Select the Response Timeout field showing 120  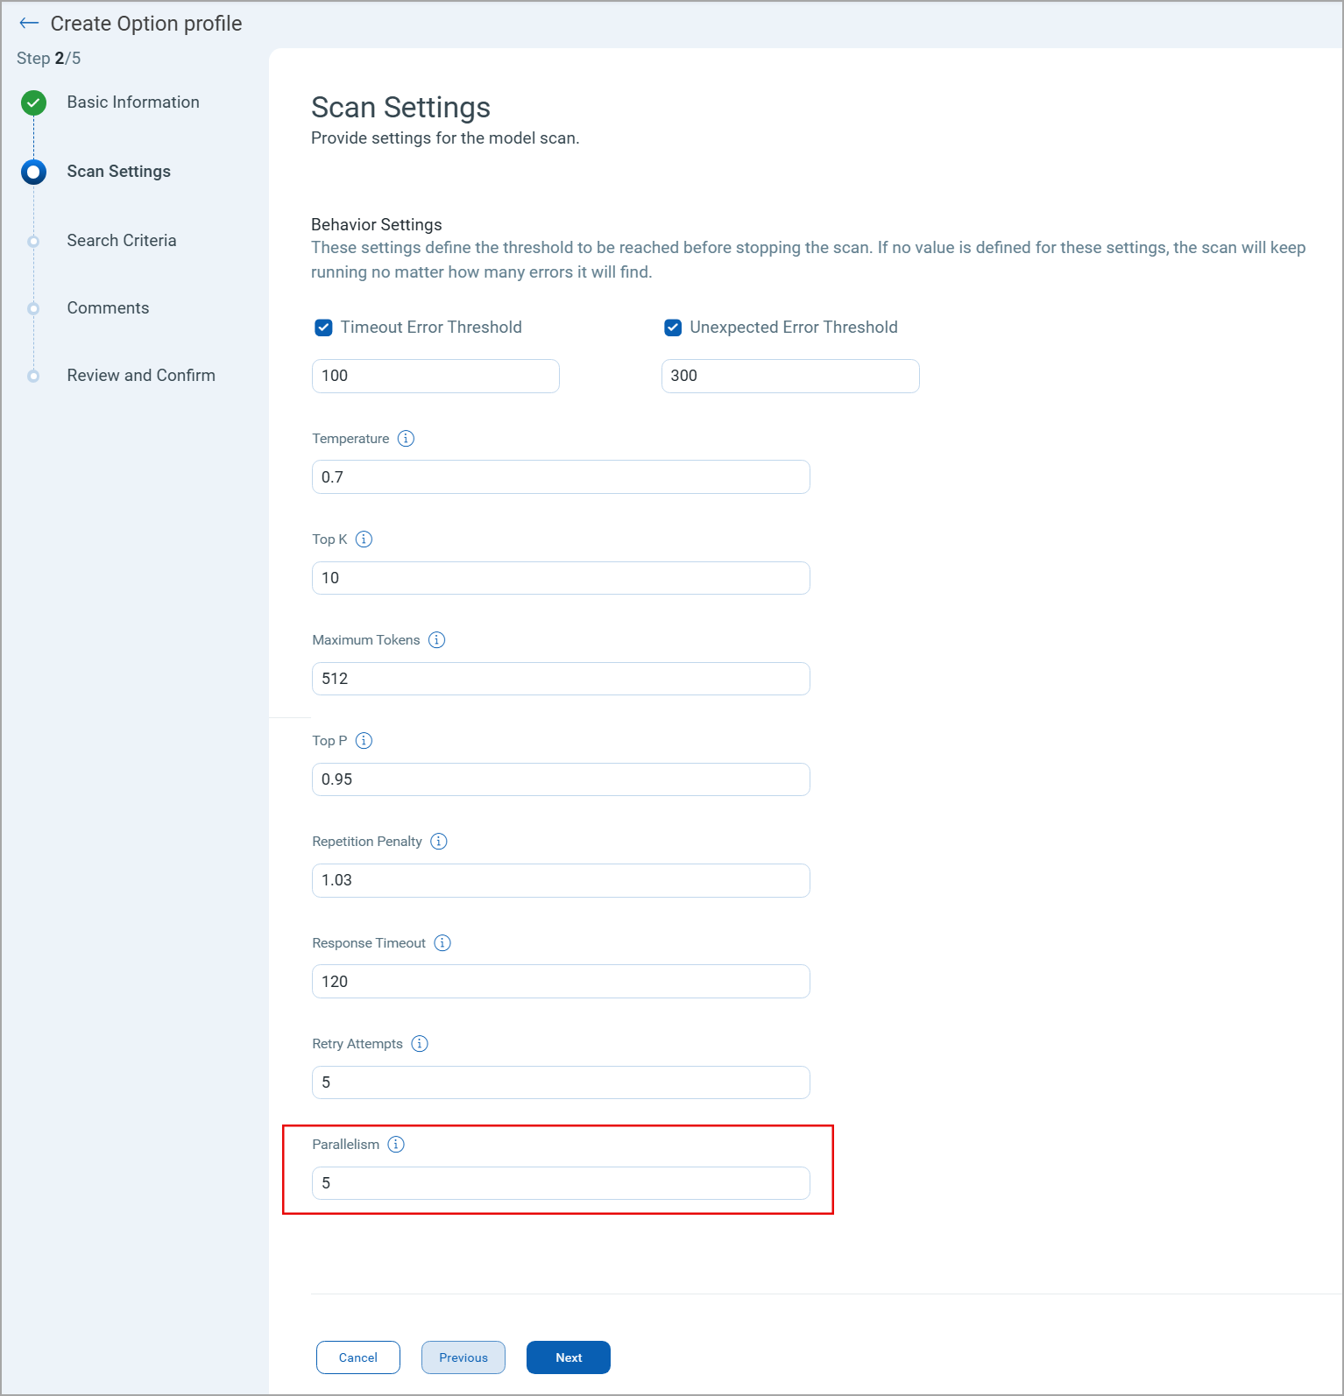561,982
